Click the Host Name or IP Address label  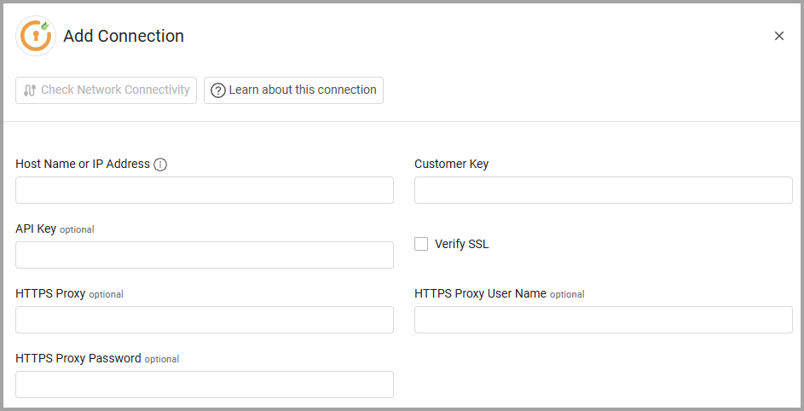tap(83, 164)
